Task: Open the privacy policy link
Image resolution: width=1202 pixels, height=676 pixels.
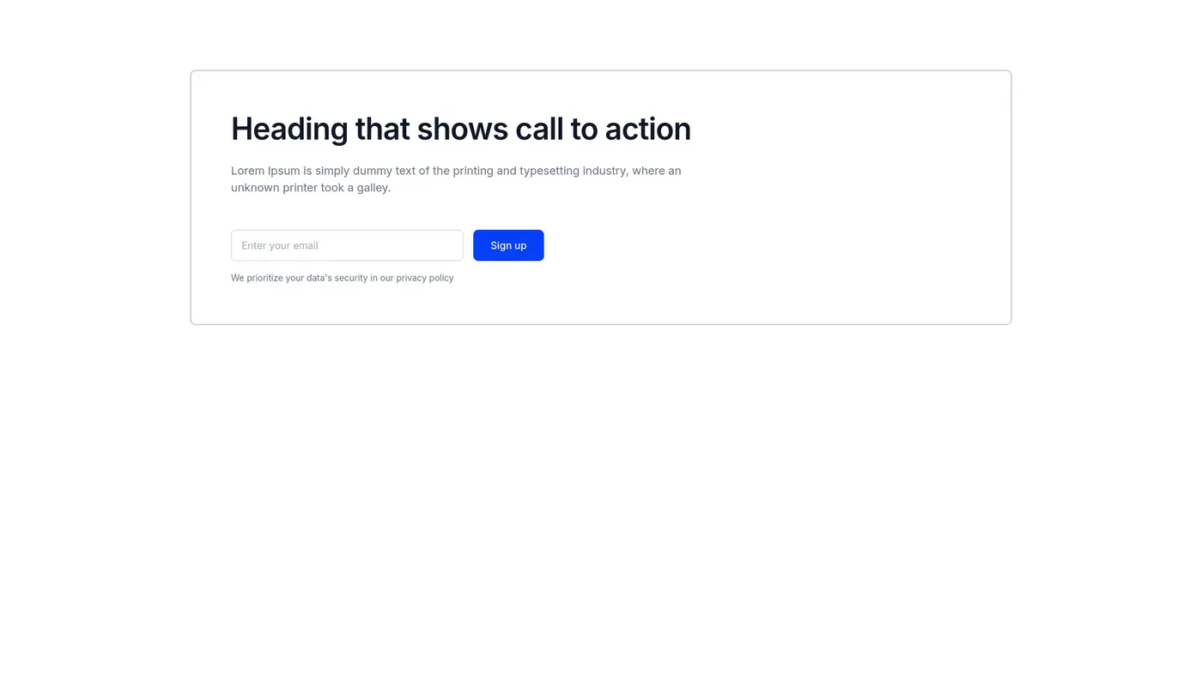Action: (424, 278)
